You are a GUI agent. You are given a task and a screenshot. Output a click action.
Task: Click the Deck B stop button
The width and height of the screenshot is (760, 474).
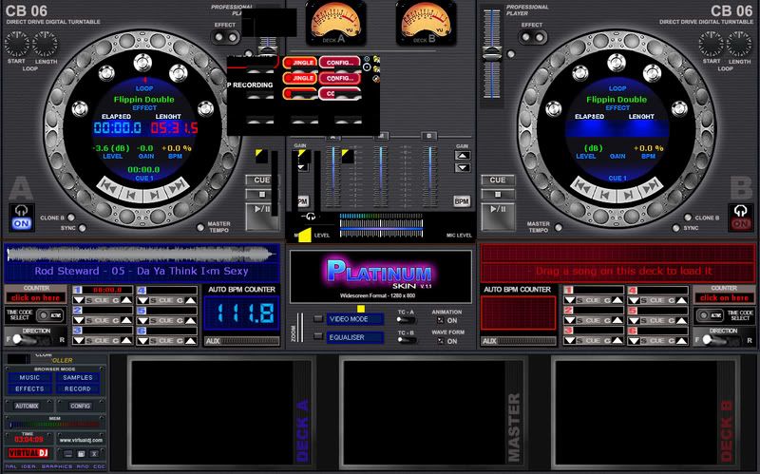pos(497,195)
